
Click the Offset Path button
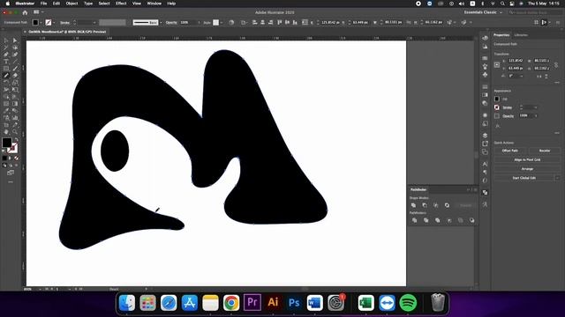(x=510, y=151)
